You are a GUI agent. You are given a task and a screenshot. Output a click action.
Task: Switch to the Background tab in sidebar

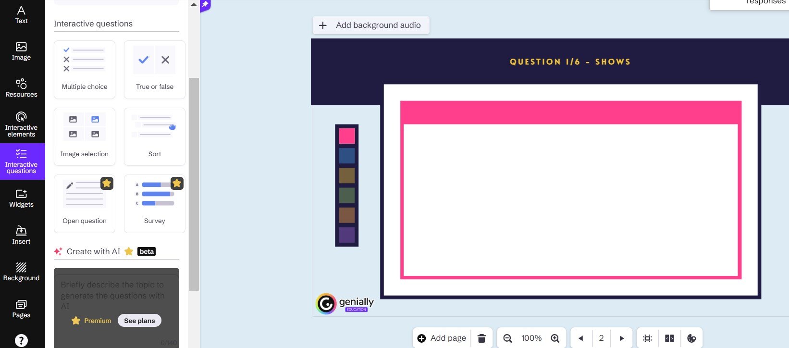click(x=21, y=272)
